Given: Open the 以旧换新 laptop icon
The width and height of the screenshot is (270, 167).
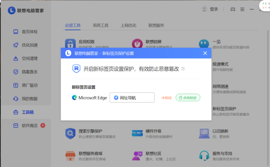Looking at the screenshot, I should coord(204,133).
